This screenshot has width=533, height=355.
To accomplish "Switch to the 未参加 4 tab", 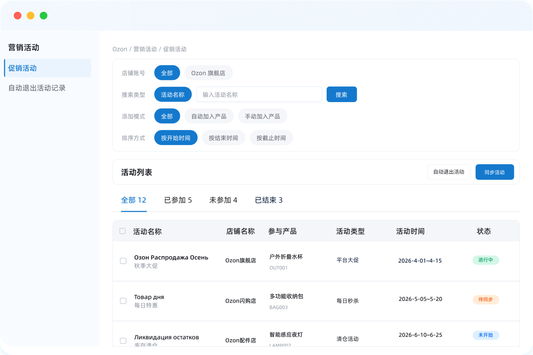I will click(223, 200).
